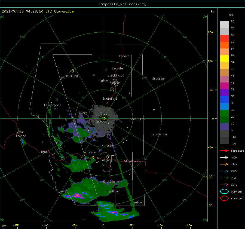Select the magenta 39-42 dBZ color swatch
This screenshot has width=245, height=229.
[224, 86]
